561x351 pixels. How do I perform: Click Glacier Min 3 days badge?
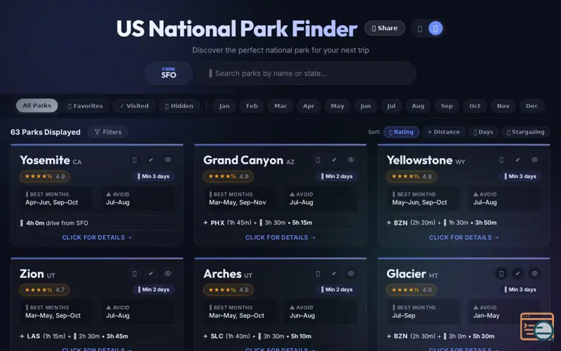520,289
